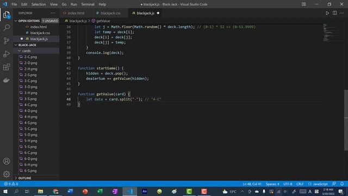Open the Source Control view

pyautogui.click(x=7, y=41)
